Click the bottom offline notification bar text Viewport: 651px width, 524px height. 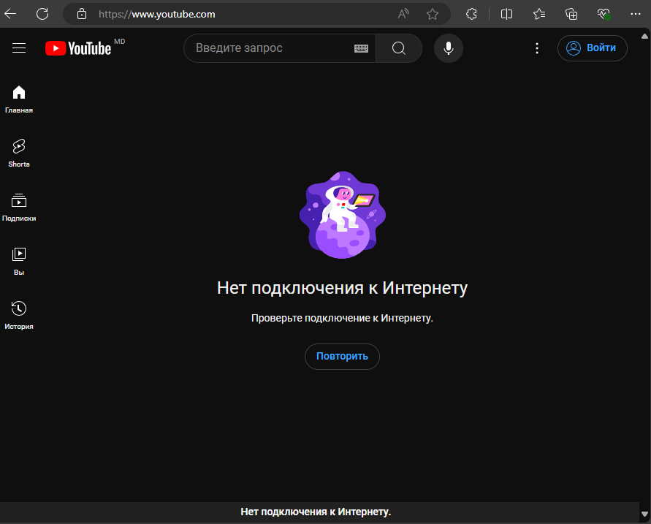[x=316, y=512]
